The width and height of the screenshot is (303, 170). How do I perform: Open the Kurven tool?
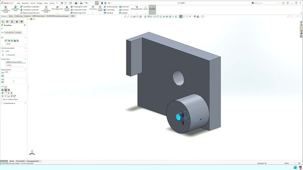pyautogui.click(x=146, y=8)
